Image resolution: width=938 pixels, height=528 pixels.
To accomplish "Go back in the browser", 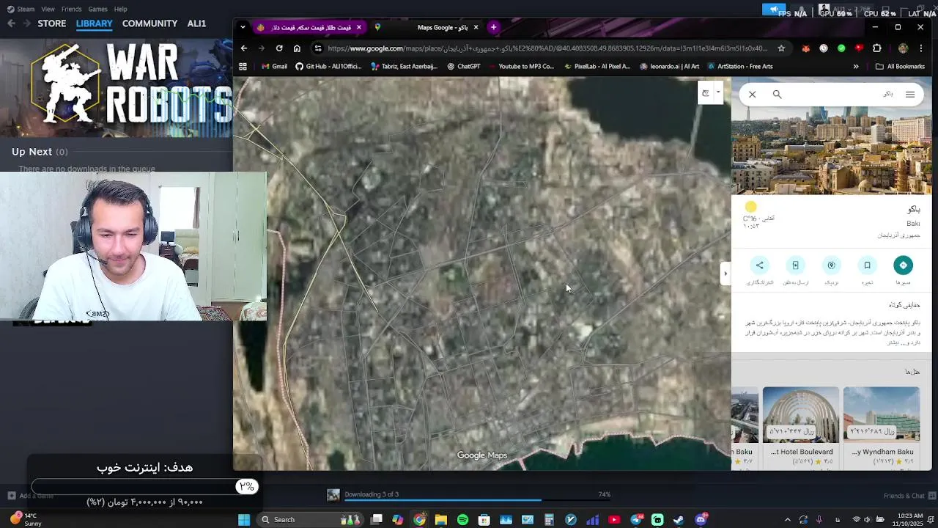I will [x=244, y=48].
